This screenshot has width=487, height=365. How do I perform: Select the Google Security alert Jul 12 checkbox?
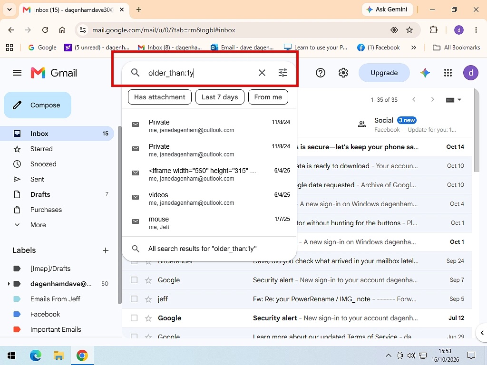tap(134, 318)
